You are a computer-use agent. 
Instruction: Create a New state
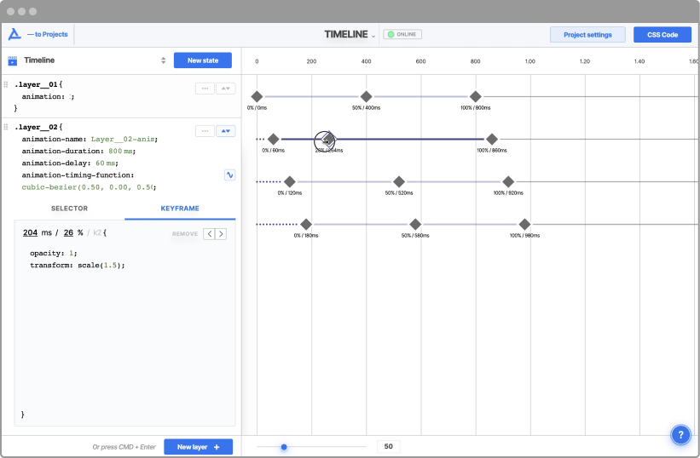[203, 60]
